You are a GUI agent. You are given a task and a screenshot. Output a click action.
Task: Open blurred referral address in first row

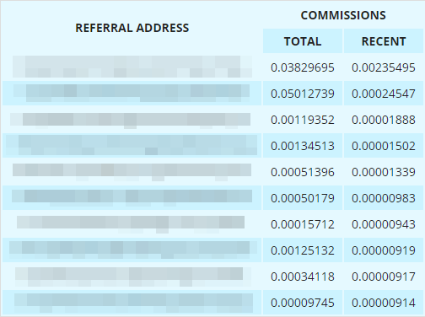pyautogui.click(x=132, y=67)
